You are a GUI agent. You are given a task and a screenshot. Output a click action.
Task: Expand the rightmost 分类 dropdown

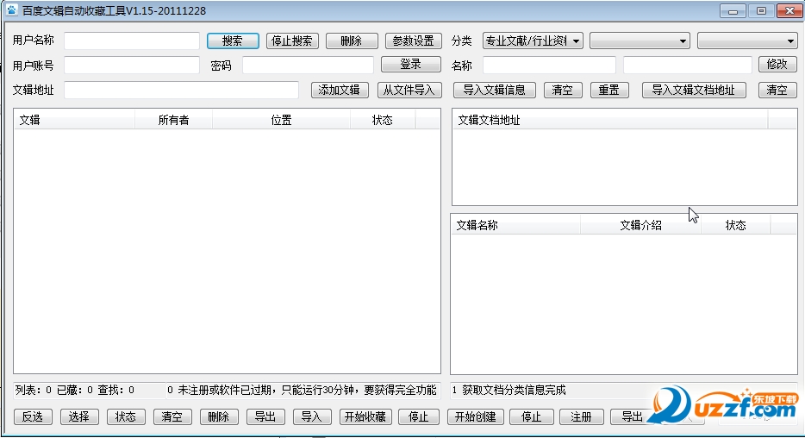tap(746, 41)
